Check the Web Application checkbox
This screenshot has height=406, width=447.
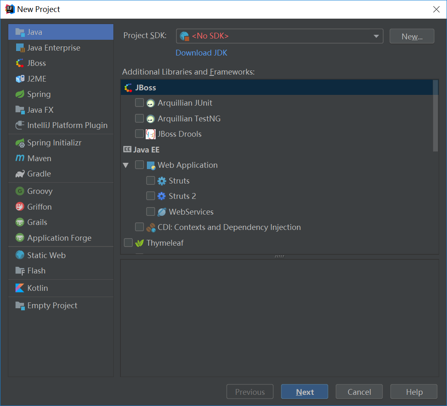click(x=139, y=164)
